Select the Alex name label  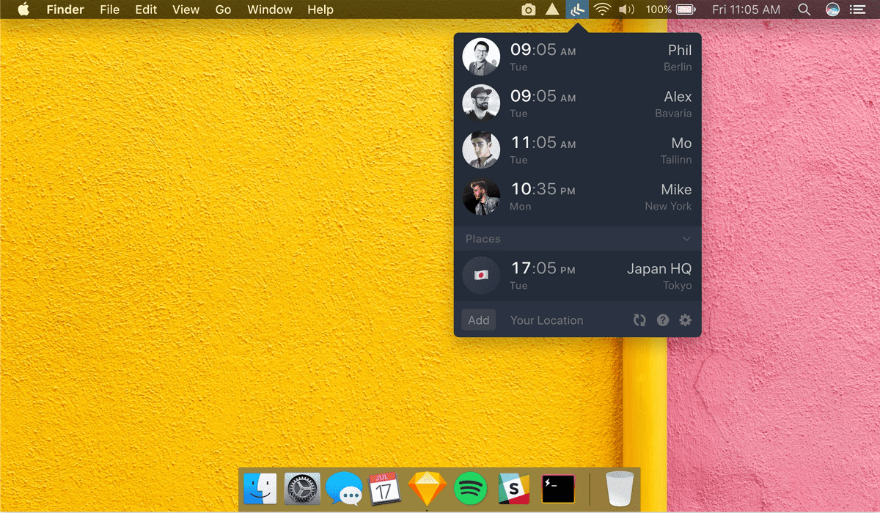coord(678,97)
